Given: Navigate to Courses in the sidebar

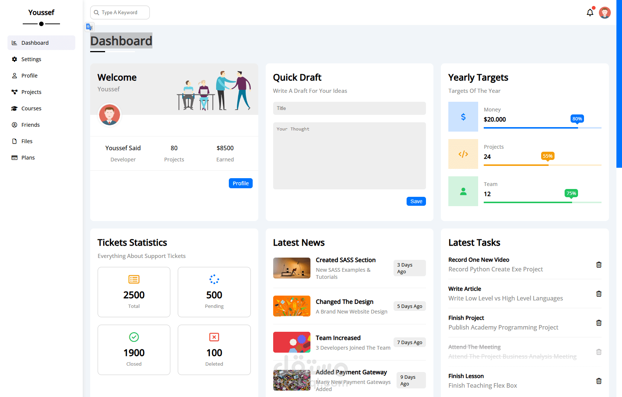Looking at the screenshot, I should click(x=41, y=108).
